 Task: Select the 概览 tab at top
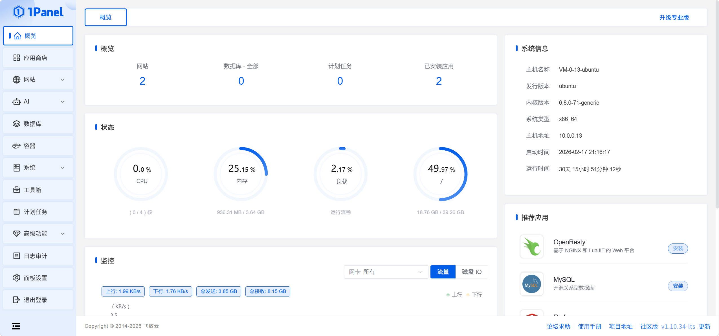tap(106, 17)
